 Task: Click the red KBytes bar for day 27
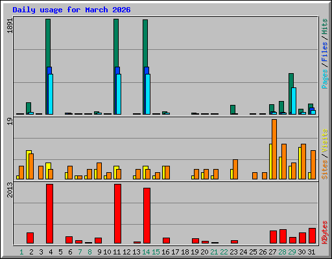pos(273,237)
